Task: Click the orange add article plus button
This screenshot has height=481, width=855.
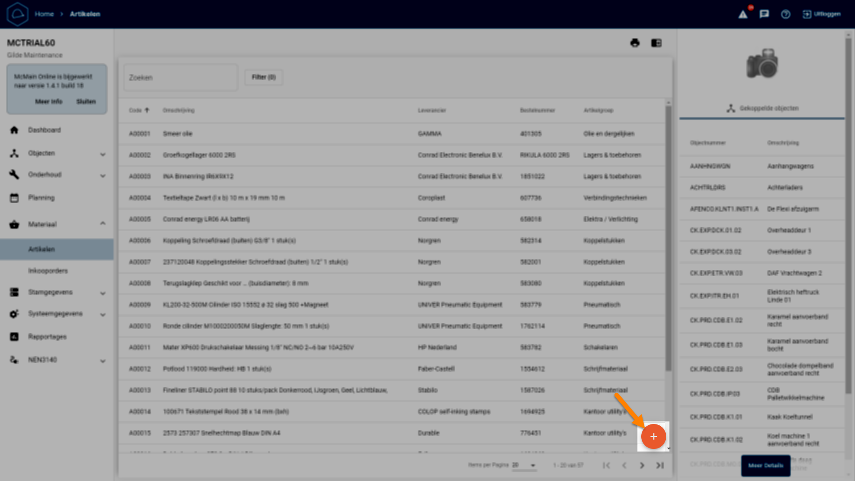Action: [x=653, y=436]
